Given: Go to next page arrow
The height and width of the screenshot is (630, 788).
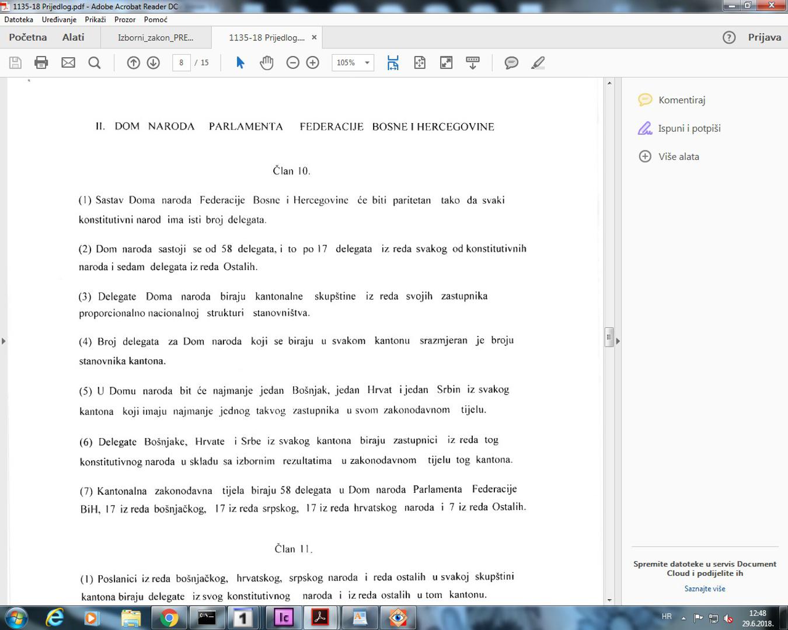Looking at the screenshot, I should (154, 62).
